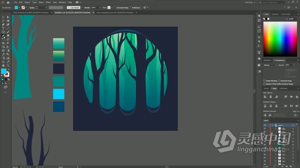Open the Align To dropdown

296,115
